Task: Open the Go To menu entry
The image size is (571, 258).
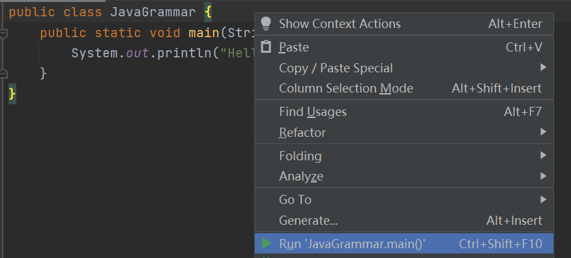Action: pyautogui.click(x=404, y=200)
